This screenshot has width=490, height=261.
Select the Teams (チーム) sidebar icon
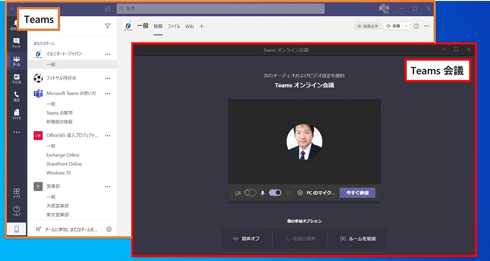point(17,61)
